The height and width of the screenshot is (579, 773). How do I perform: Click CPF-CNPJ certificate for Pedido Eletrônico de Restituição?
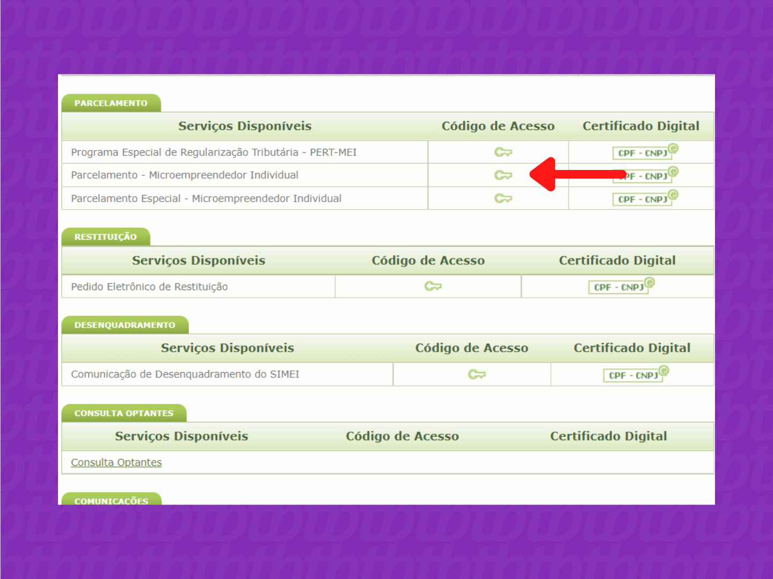point(622,286)
